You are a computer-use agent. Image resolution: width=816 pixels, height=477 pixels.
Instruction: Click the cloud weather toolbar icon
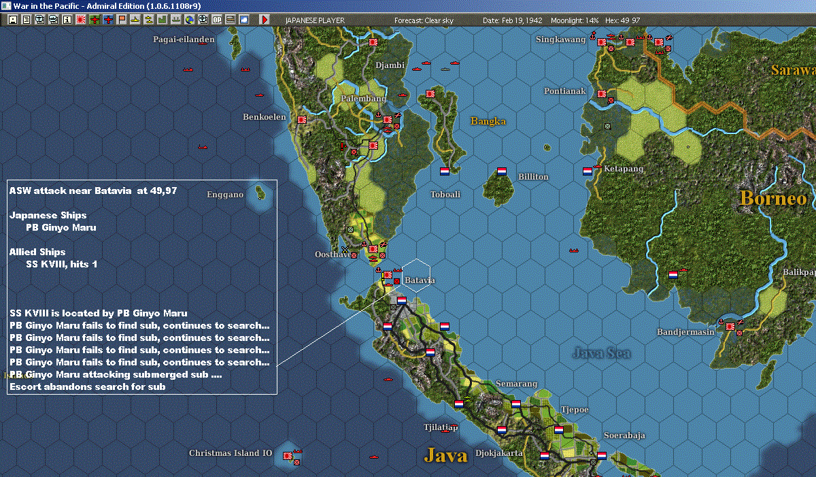243,20
